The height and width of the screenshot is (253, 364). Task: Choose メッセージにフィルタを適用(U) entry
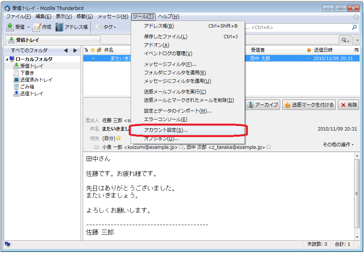188,81
